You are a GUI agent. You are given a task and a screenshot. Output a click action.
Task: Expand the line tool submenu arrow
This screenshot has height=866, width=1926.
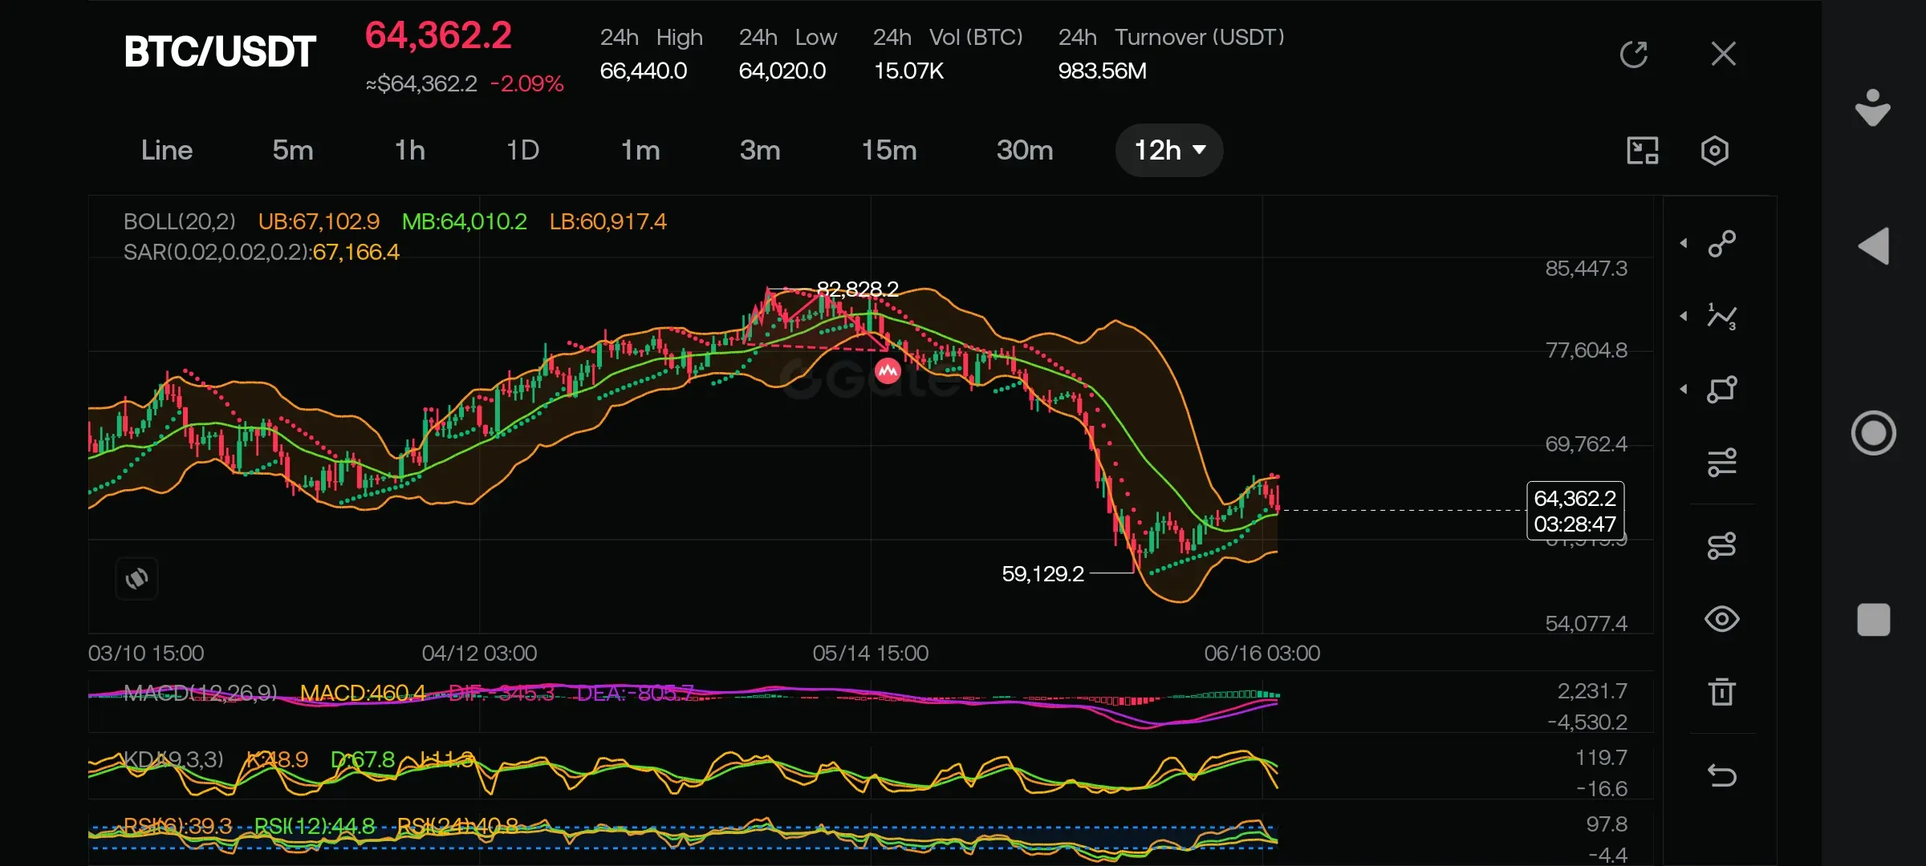1684,243
